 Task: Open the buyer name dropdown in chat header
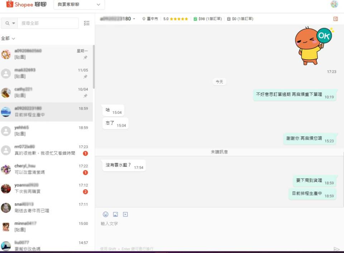134,19
